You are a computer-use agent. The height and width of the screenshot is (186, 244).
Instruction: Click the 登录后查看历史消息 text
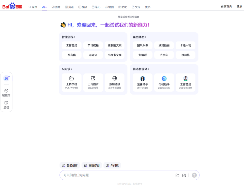[x=129, y=17]
